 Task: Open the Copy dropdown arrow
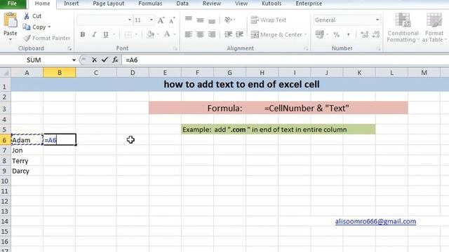tap(49, 27)
